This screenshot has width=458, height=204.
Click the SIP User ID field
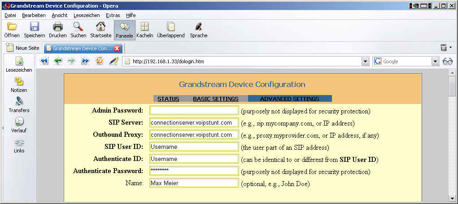click(194, 147)
